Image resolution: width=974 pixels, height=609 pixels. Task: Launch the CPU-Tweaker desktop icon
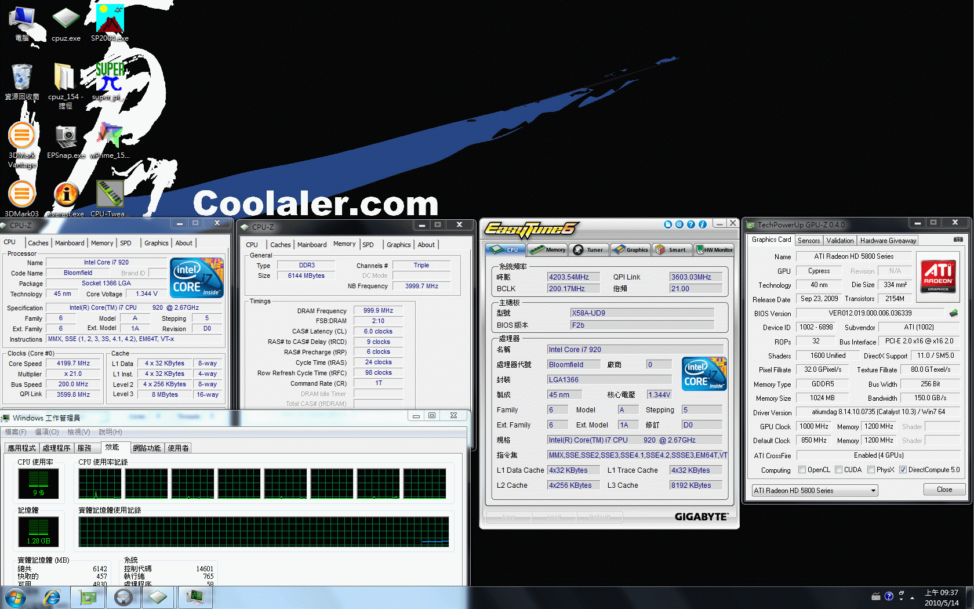110,199
